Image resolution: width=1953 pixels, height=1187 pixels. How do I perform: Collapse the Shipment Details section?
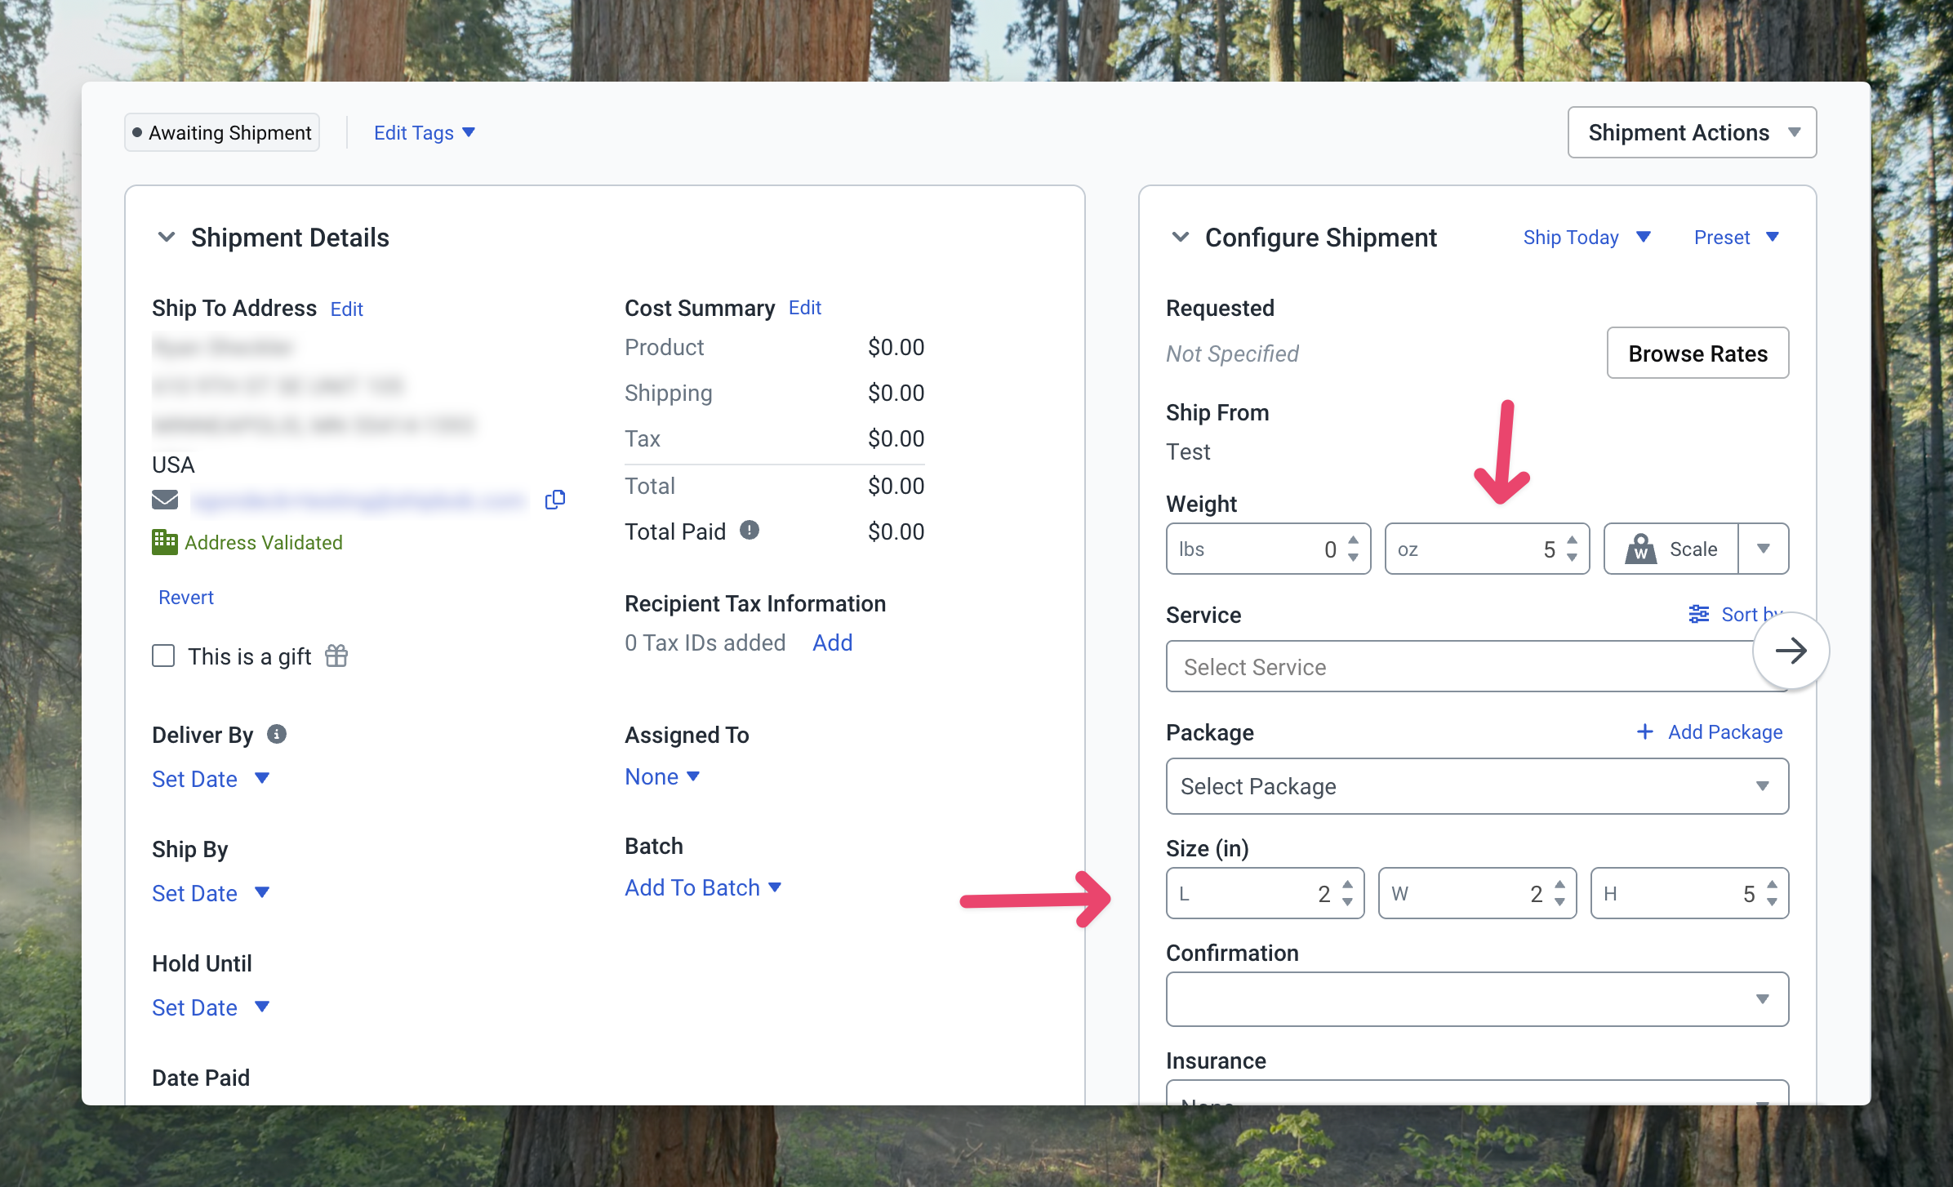[167, 238]
